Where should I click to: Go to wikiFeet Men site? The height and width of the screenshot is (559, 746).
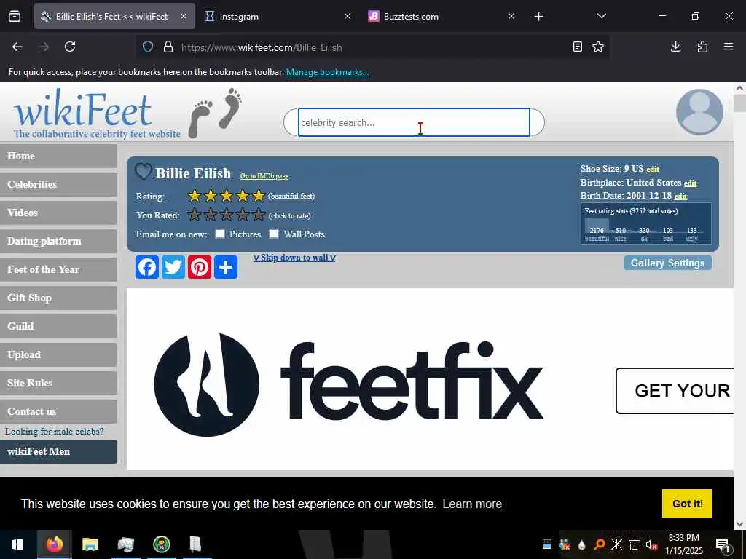[x=58, y=451]
